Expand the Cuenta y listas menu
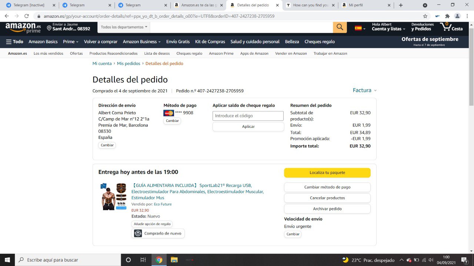 point(388,29)
